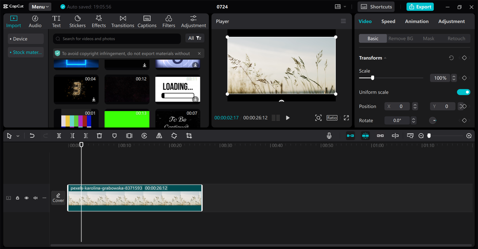The width and height of the screenshot is (478, 249).
Task: Click the player fullscreen expand icon
Action: click(x=346, y=118)
